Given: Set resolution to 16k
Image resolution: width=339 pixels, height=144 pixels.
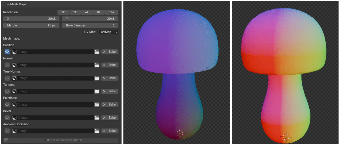Looking at the screenshot, I should coord(112,12).
